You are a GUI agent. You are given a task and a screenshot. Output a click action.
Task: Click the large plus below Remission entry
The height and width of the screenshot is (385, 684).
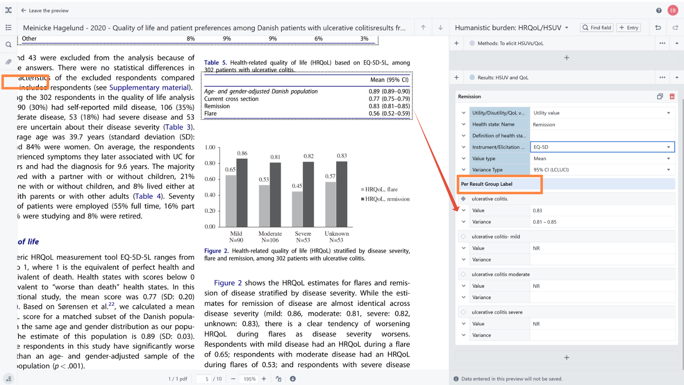[x=567, y=357]
